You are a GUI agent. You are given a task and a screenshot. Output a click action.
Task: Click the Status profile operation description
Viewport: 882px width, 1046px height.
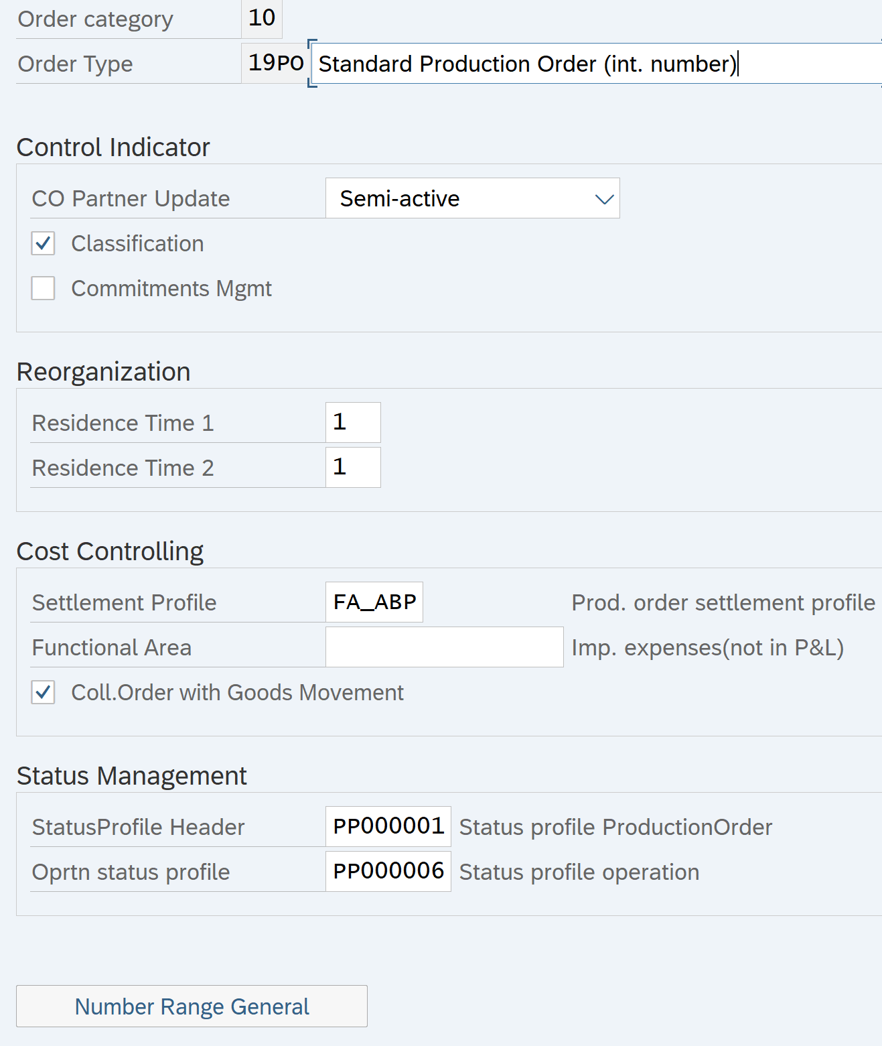click(x=579, y=872)
